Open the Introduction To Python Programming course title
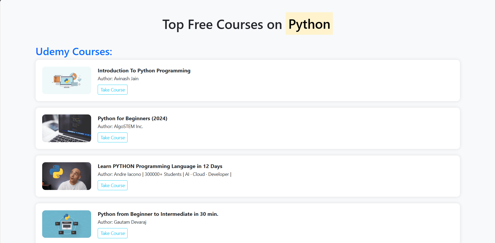The width and height of the screenshot is (495, 243). pyautogui.click(x=144, y=71)
